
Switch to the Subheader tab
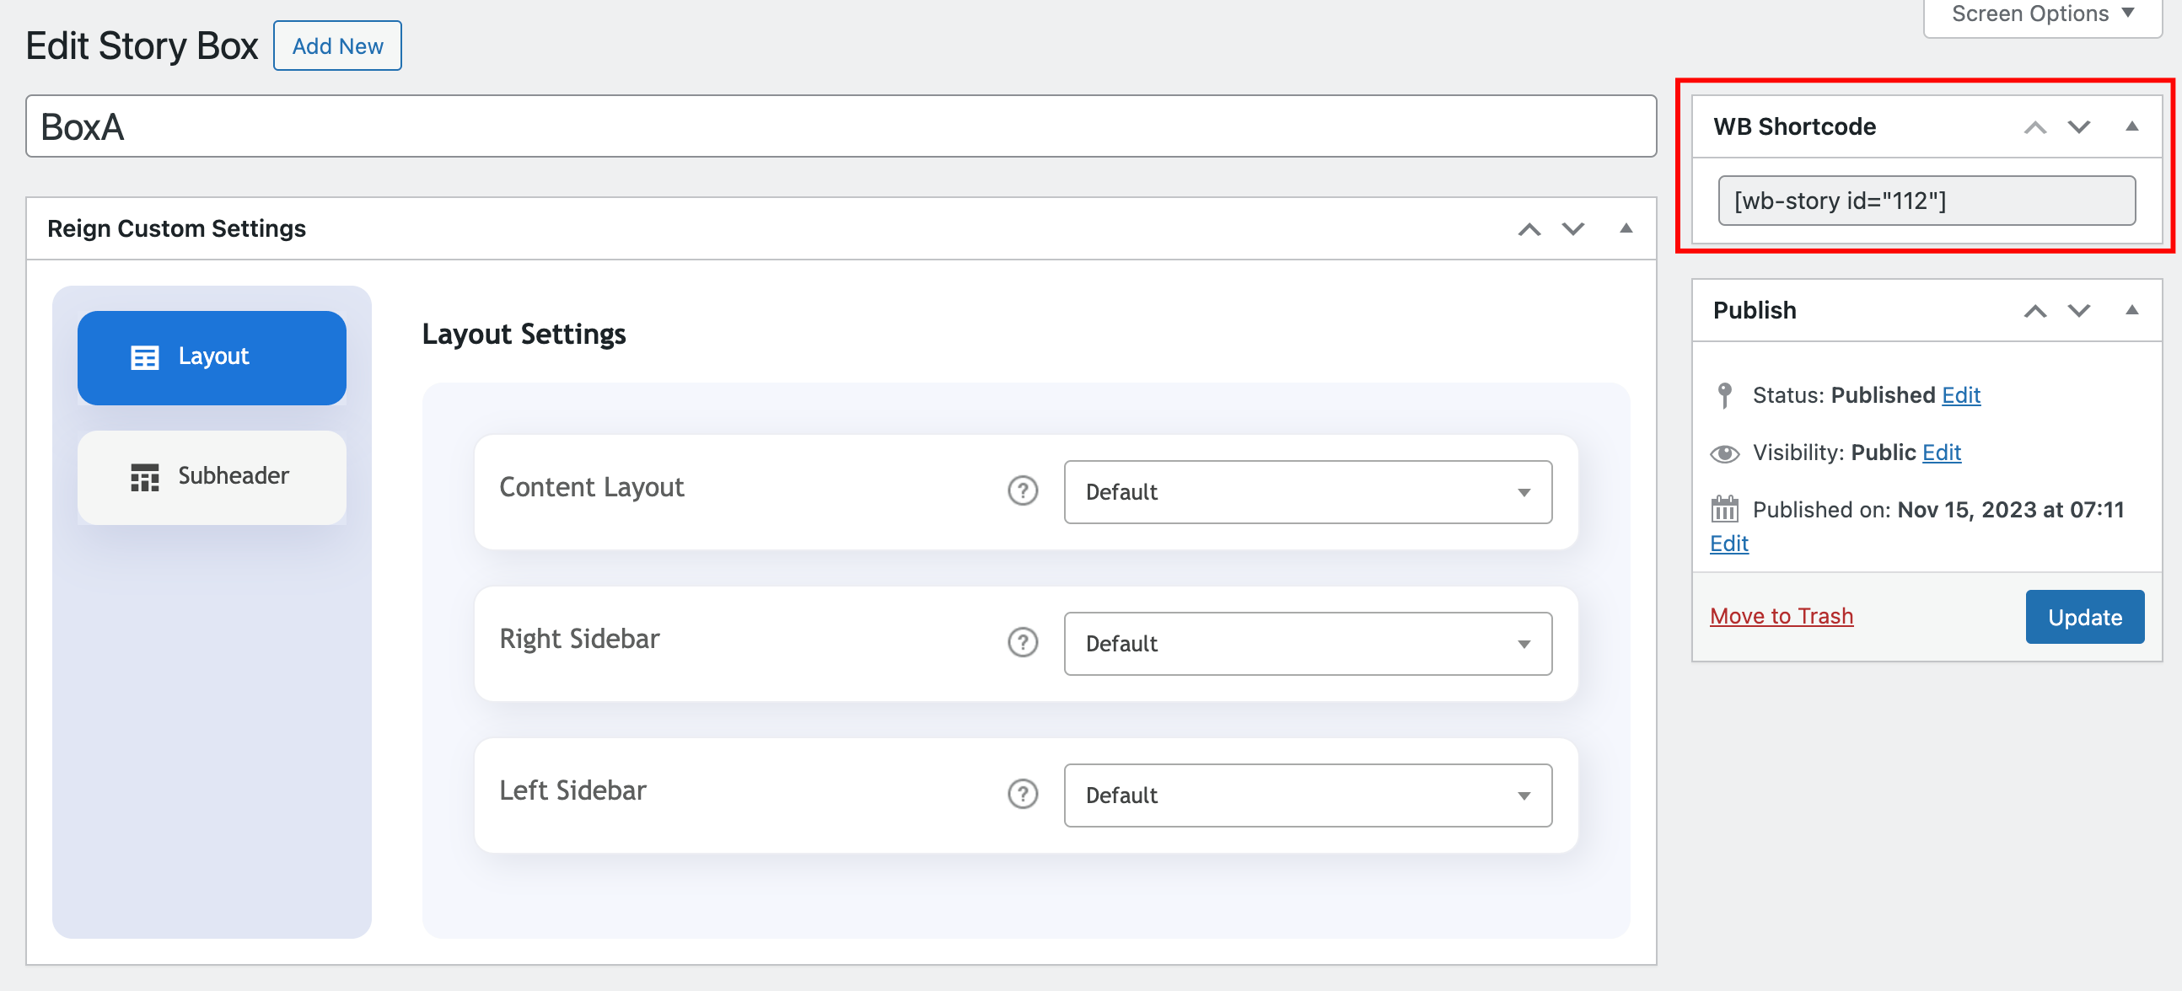coord(212,476)
